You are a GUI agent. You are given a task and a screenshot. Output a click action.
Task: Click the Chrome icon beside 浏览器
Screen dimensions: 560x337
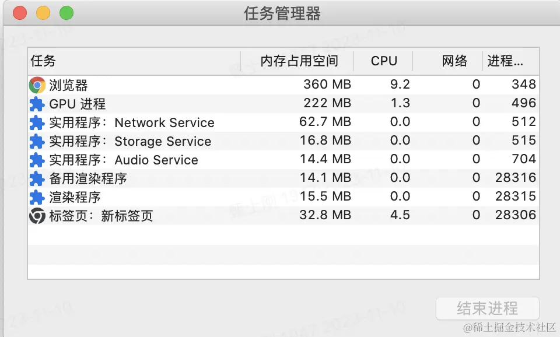click(37, 85)
